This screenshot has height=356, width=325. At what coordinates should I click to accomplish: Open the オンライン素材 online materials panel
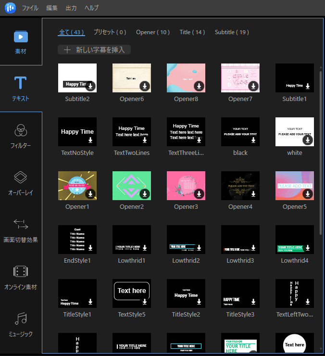[x=21, y=277]
